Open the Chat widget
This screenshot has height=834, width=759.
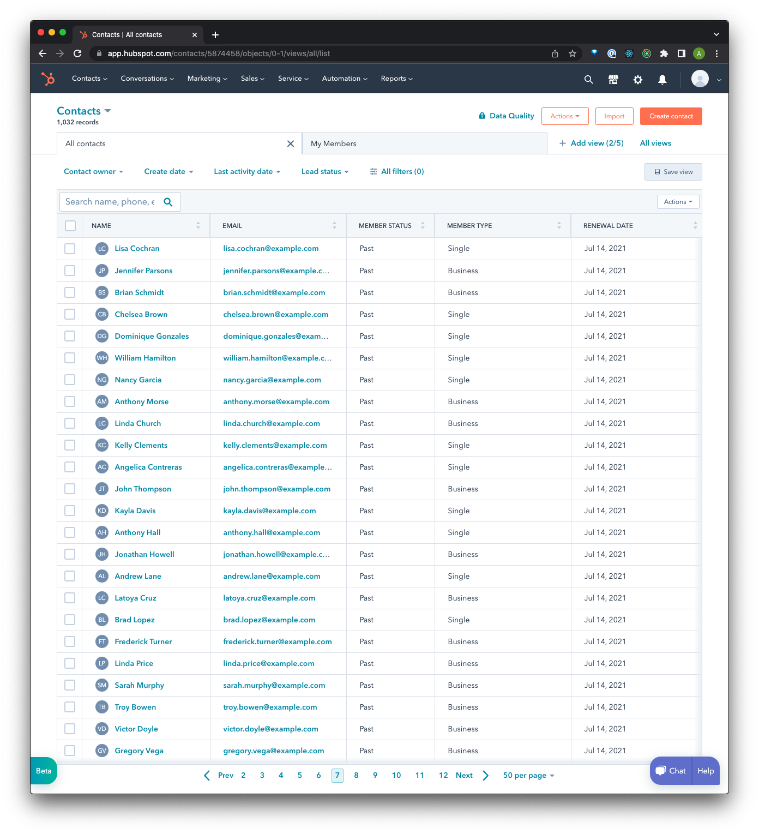pyautogui.click(x=670, y=771)
